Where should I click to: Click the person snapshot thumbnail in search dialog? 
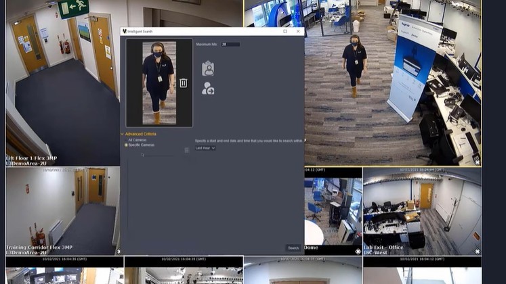[159, 83]
